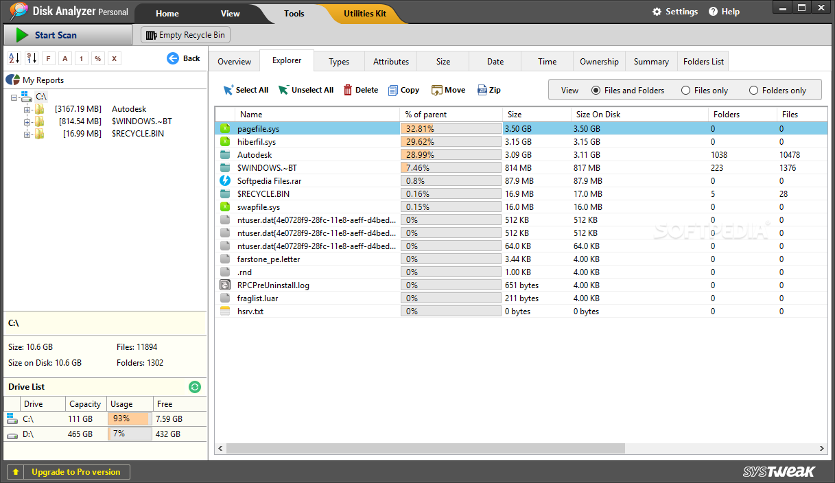This screenshot has width=835, height=483.
Task: Switch to the Attributes tab
Action: click(391, 62)
